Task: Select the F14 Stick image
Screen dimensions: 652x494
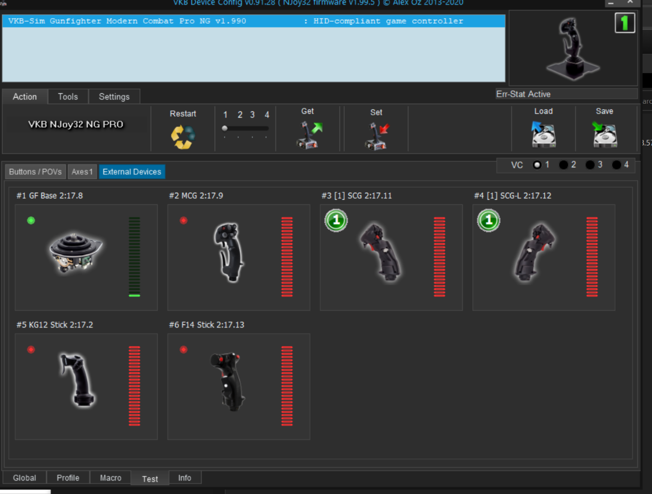Action: [x=228, y=381]
